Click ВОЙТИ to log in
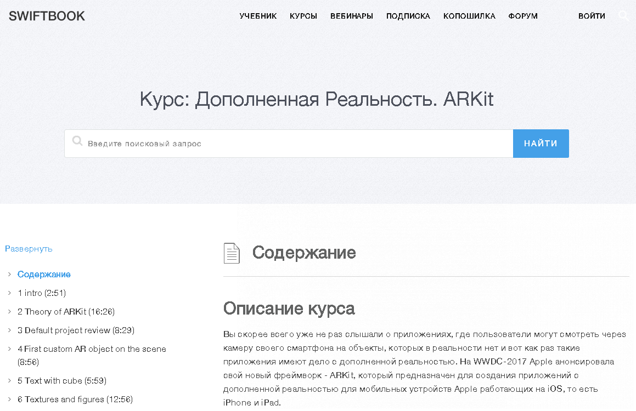 [x=592, y=16]
